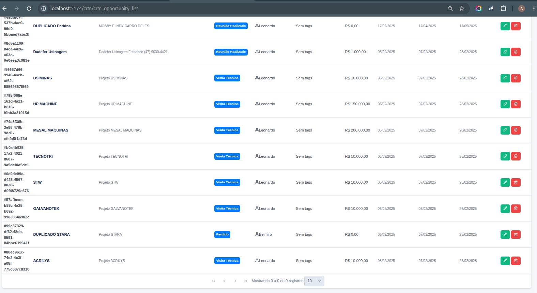Edit the STW opportunity
Viewport: 537px width, 293px height.
pyautogui.click(x=505, y=182)
